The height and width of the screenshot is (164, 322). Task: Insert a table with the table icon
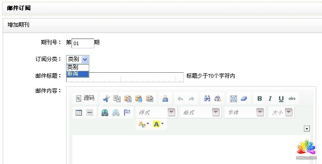point(79,112)
